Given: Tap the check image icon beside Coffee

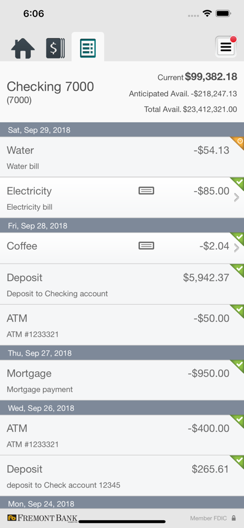Looking at the screenshot, I should pyautogui.click(x=146, y=246).
